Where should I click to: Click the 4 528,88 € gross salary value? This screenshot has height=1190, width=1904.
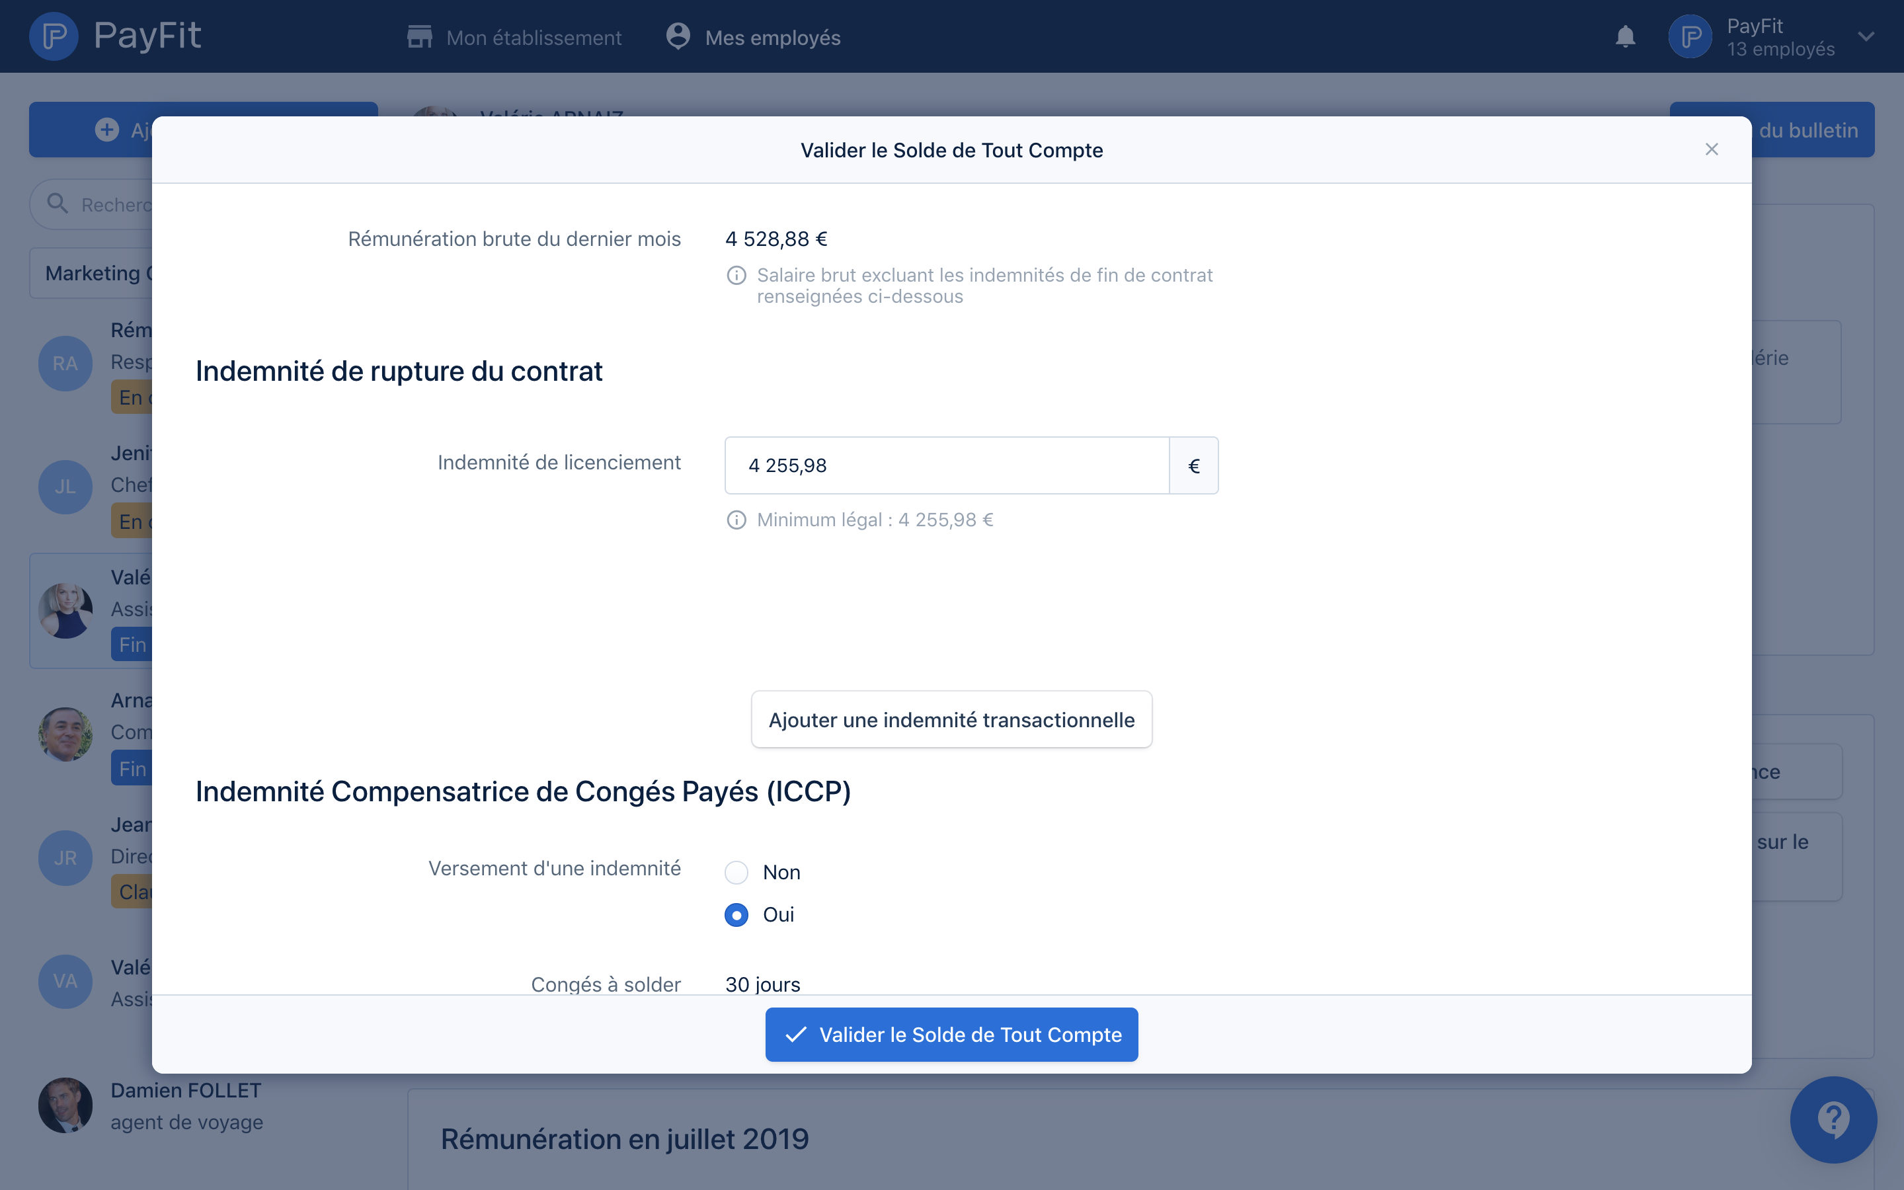click(x=775, y=239)
